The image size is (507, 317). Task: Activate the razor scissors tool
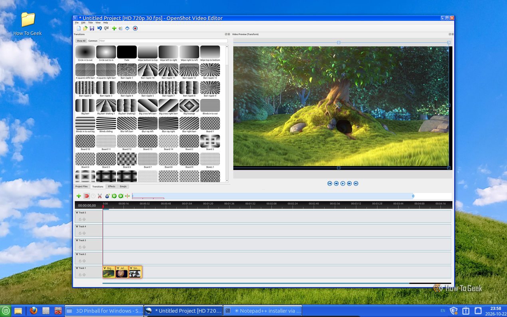(100, 196)
